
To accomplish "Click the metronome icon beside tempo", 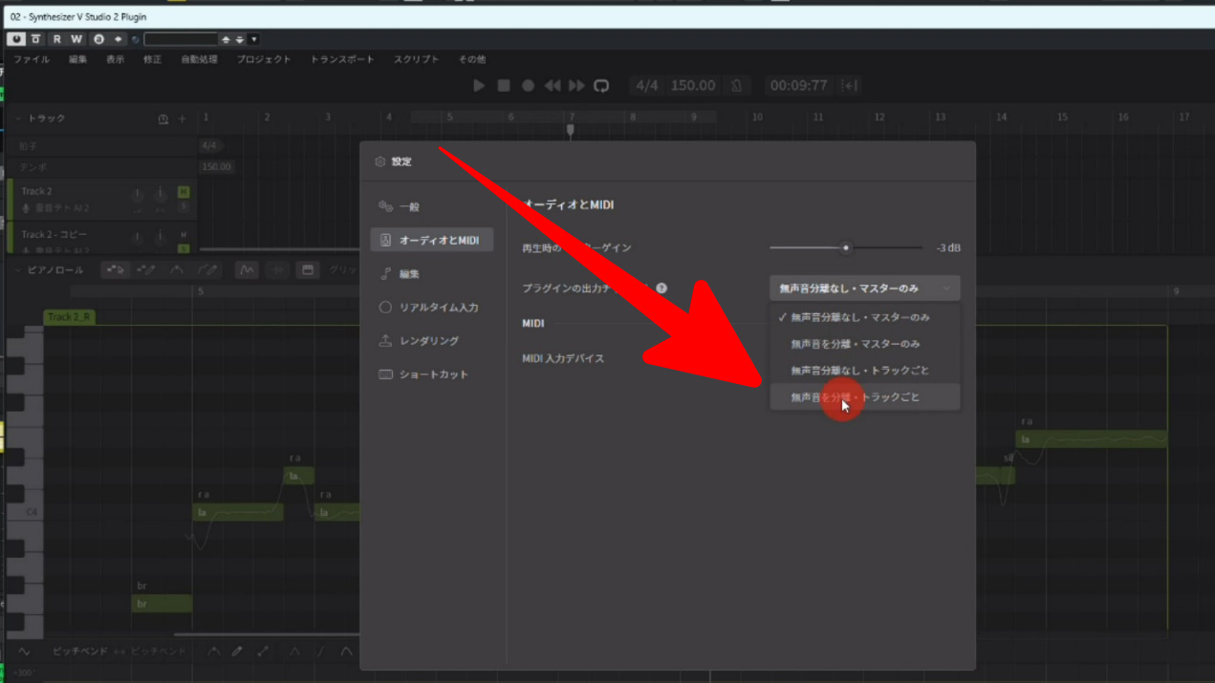I will [x=736, y=86].
